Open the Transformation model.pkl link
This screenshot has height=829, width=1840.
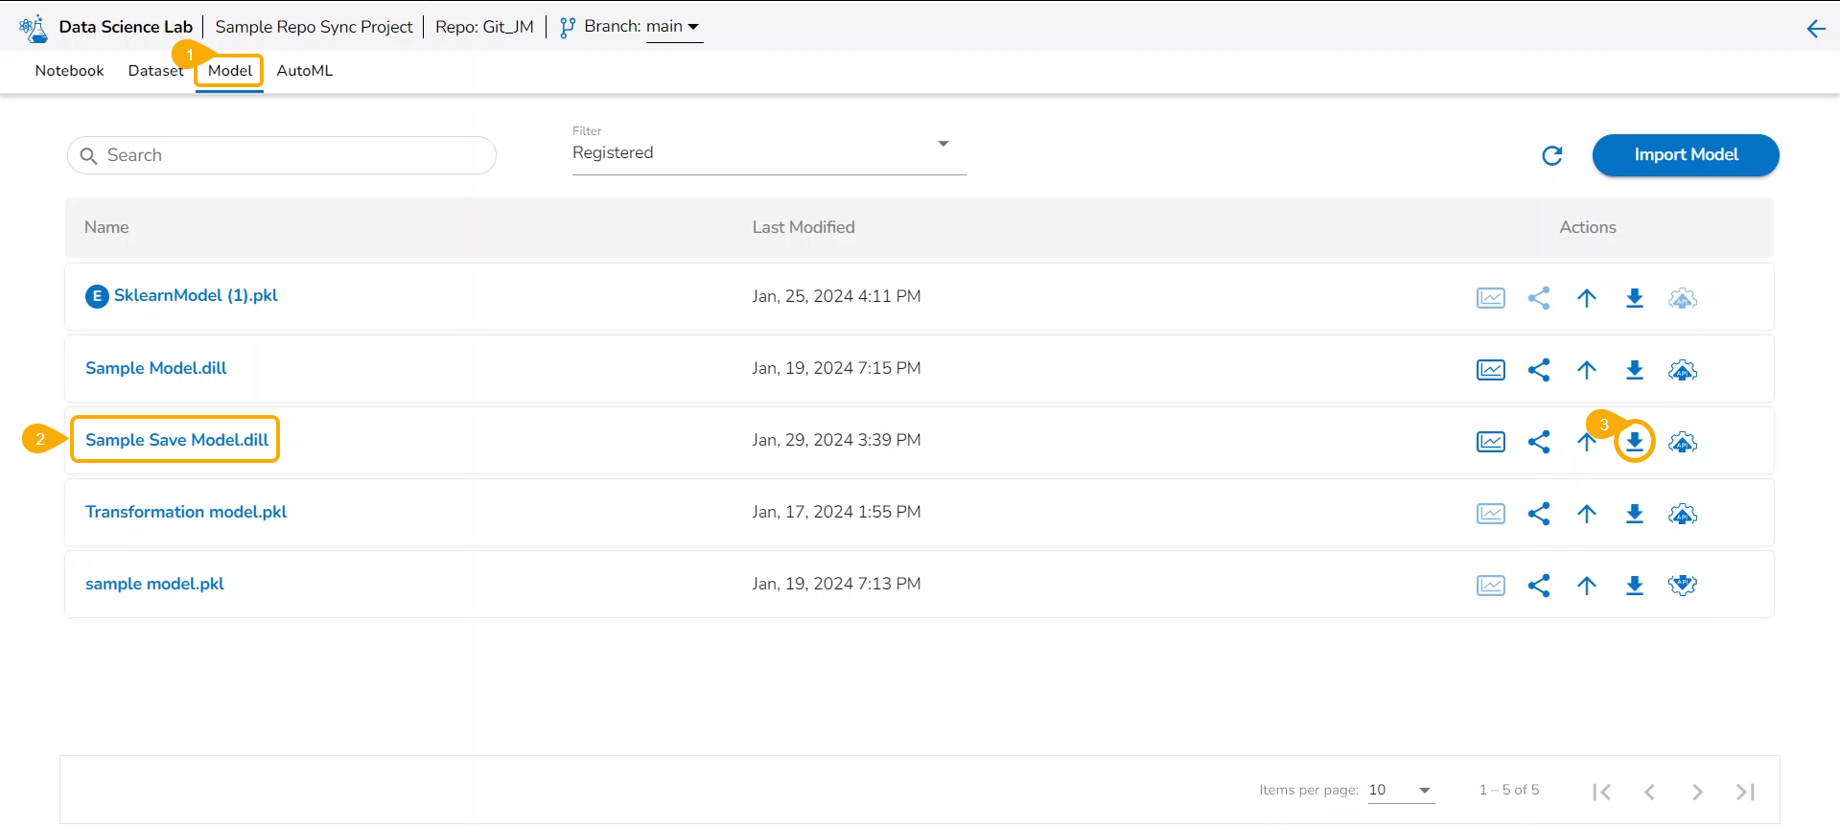[x=186, y=512]
